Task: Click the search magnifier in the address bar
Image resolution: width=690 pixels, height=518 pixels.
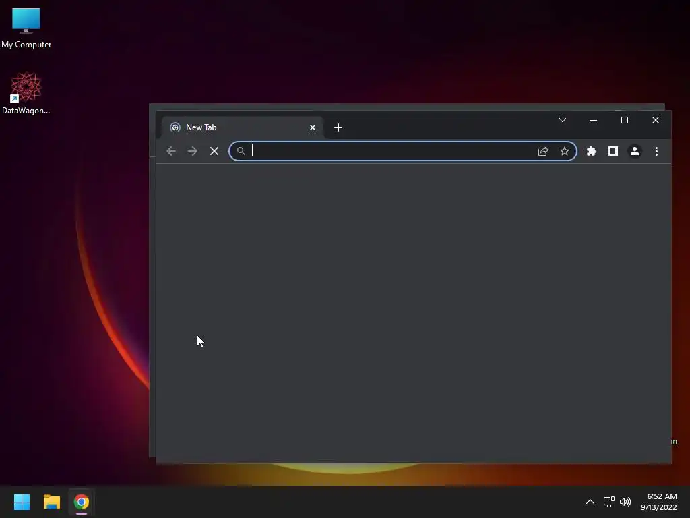Action: click(241, 151)
